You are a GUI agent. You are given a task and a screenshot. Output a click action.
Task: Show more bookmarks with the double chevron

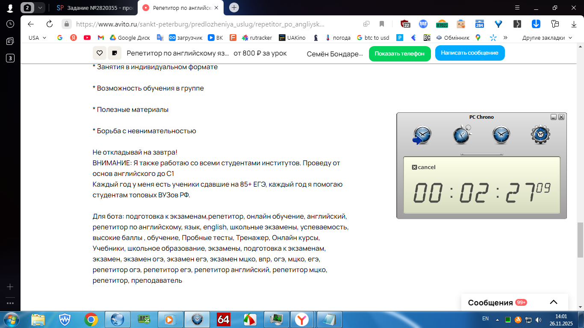pyautogui.click(x=505, y=38)
